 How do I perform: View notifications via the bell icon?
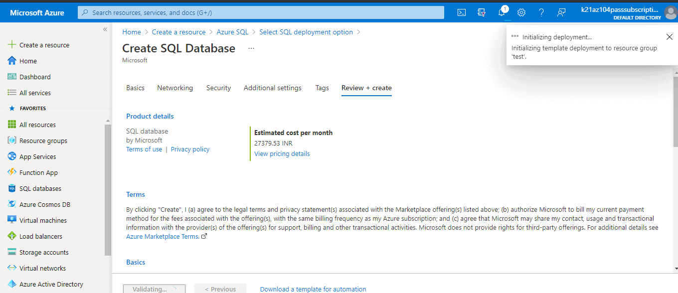point(502,12)
